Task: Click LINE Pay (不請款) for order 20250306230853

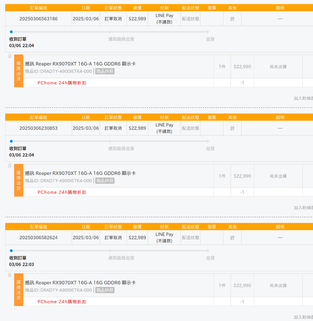Action: (x=164, y=128)
